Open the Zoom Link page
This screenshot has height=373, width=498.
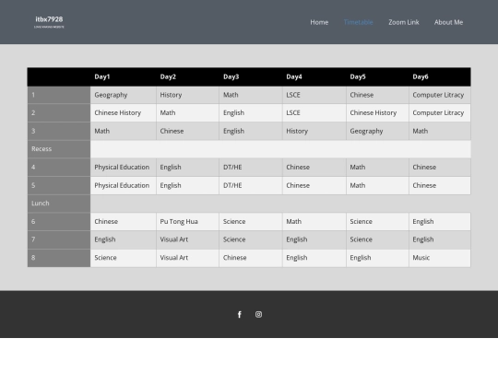coord(404,22)
